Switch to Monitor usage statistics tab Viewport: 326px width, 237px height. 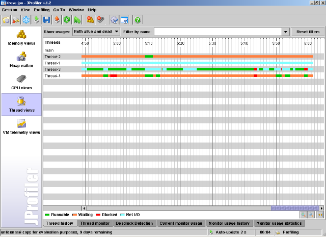point(279,223)
